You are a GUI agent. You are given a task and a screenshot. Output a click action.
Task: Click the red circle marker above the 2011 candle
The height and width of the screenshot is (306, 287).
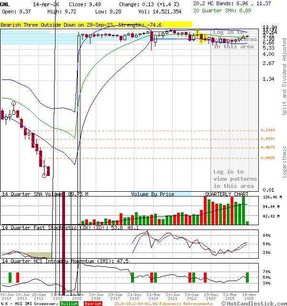coord(14,103)
